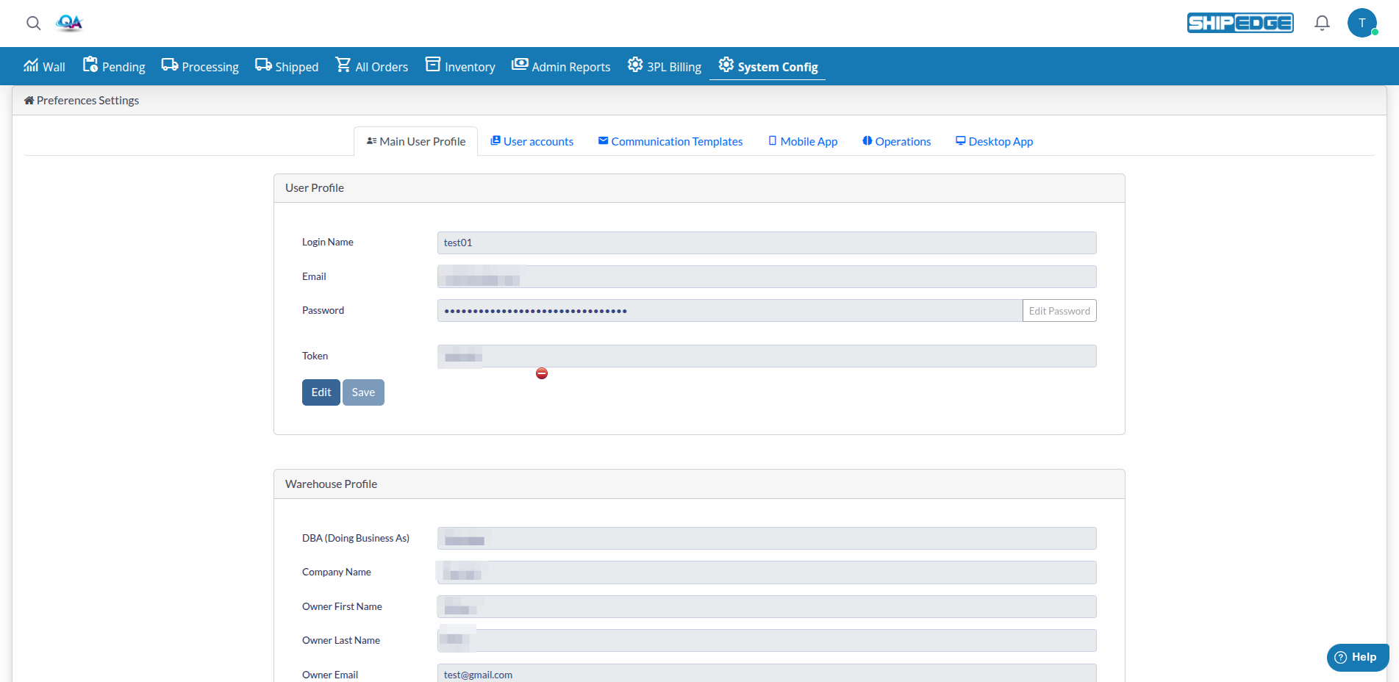Viewport: 1399px width, 682px height.
Task: Open the user avatar menu
Action: click(1362, 23)
